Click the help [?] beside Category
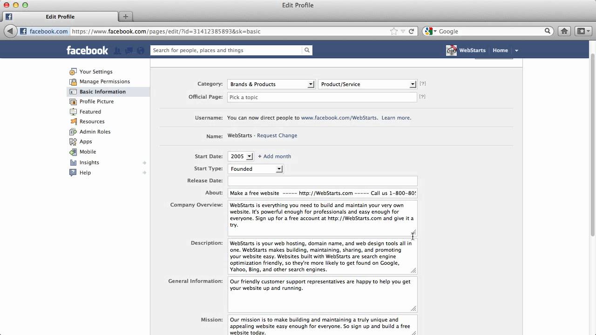This screenshot has width=596, height=335. pyautogui.click(x=422, y=84)
